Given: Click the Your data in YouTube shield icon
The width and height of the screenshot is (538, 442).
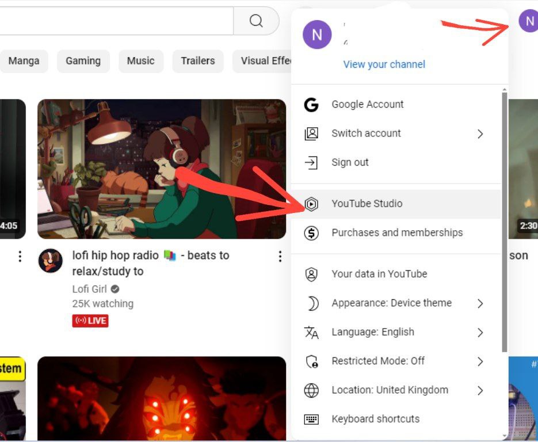Looking at the screenshot, I should [311, 275].
